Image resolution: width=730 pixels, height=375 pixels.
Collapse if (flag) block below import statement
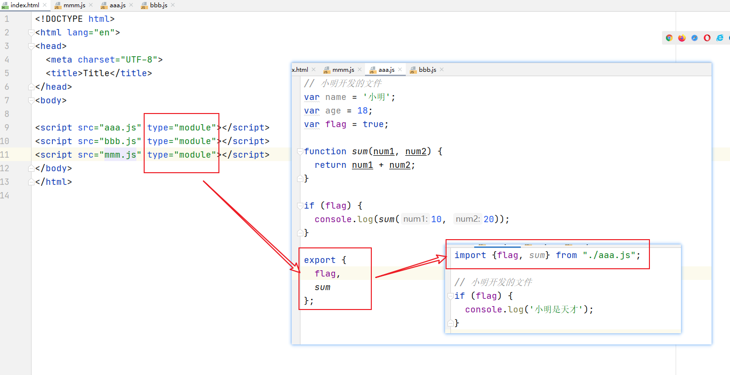[x=451, y=296]
